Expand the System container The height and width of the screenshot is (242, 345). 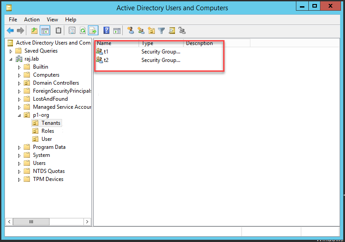tap(19, 156)
